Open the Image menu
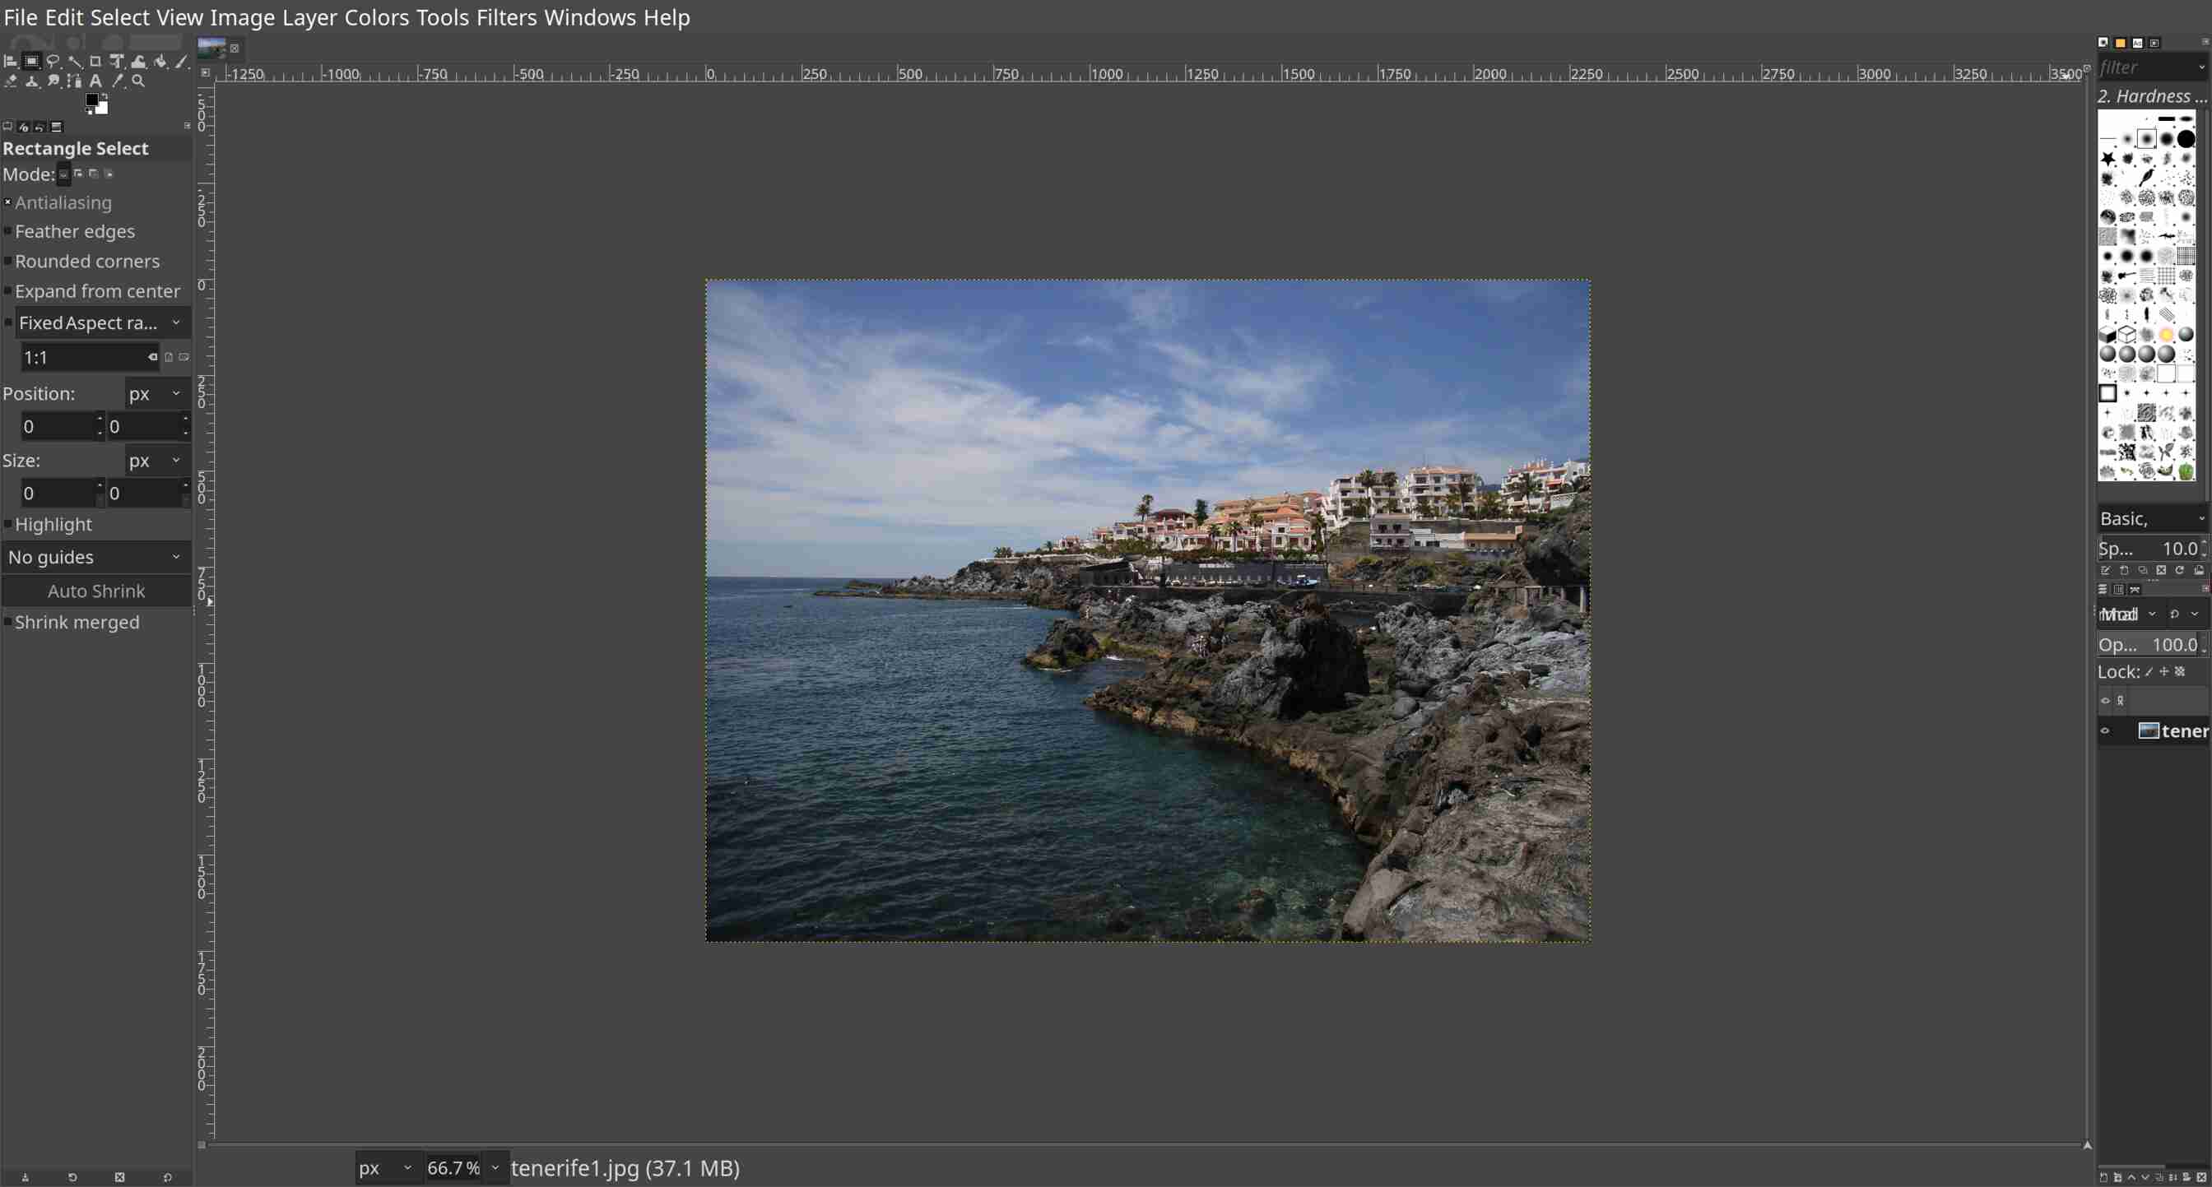 (242, 17)
